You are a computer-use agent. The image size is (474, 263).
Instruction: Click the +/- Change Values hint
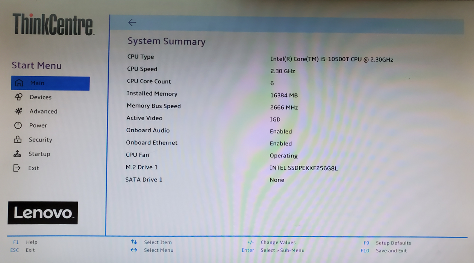pyautogui.click(x=271, y=243)
